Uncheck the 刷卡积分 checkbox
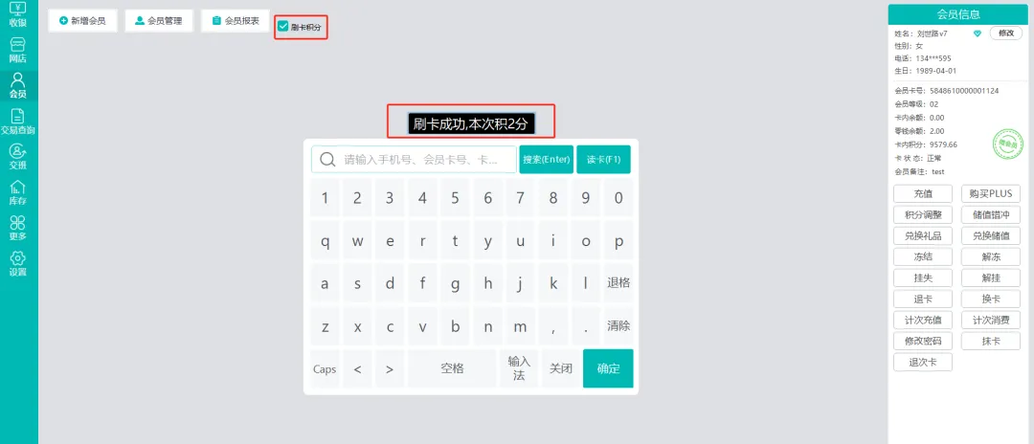The height and width of the screenshot is (444, 1034). 282,27
